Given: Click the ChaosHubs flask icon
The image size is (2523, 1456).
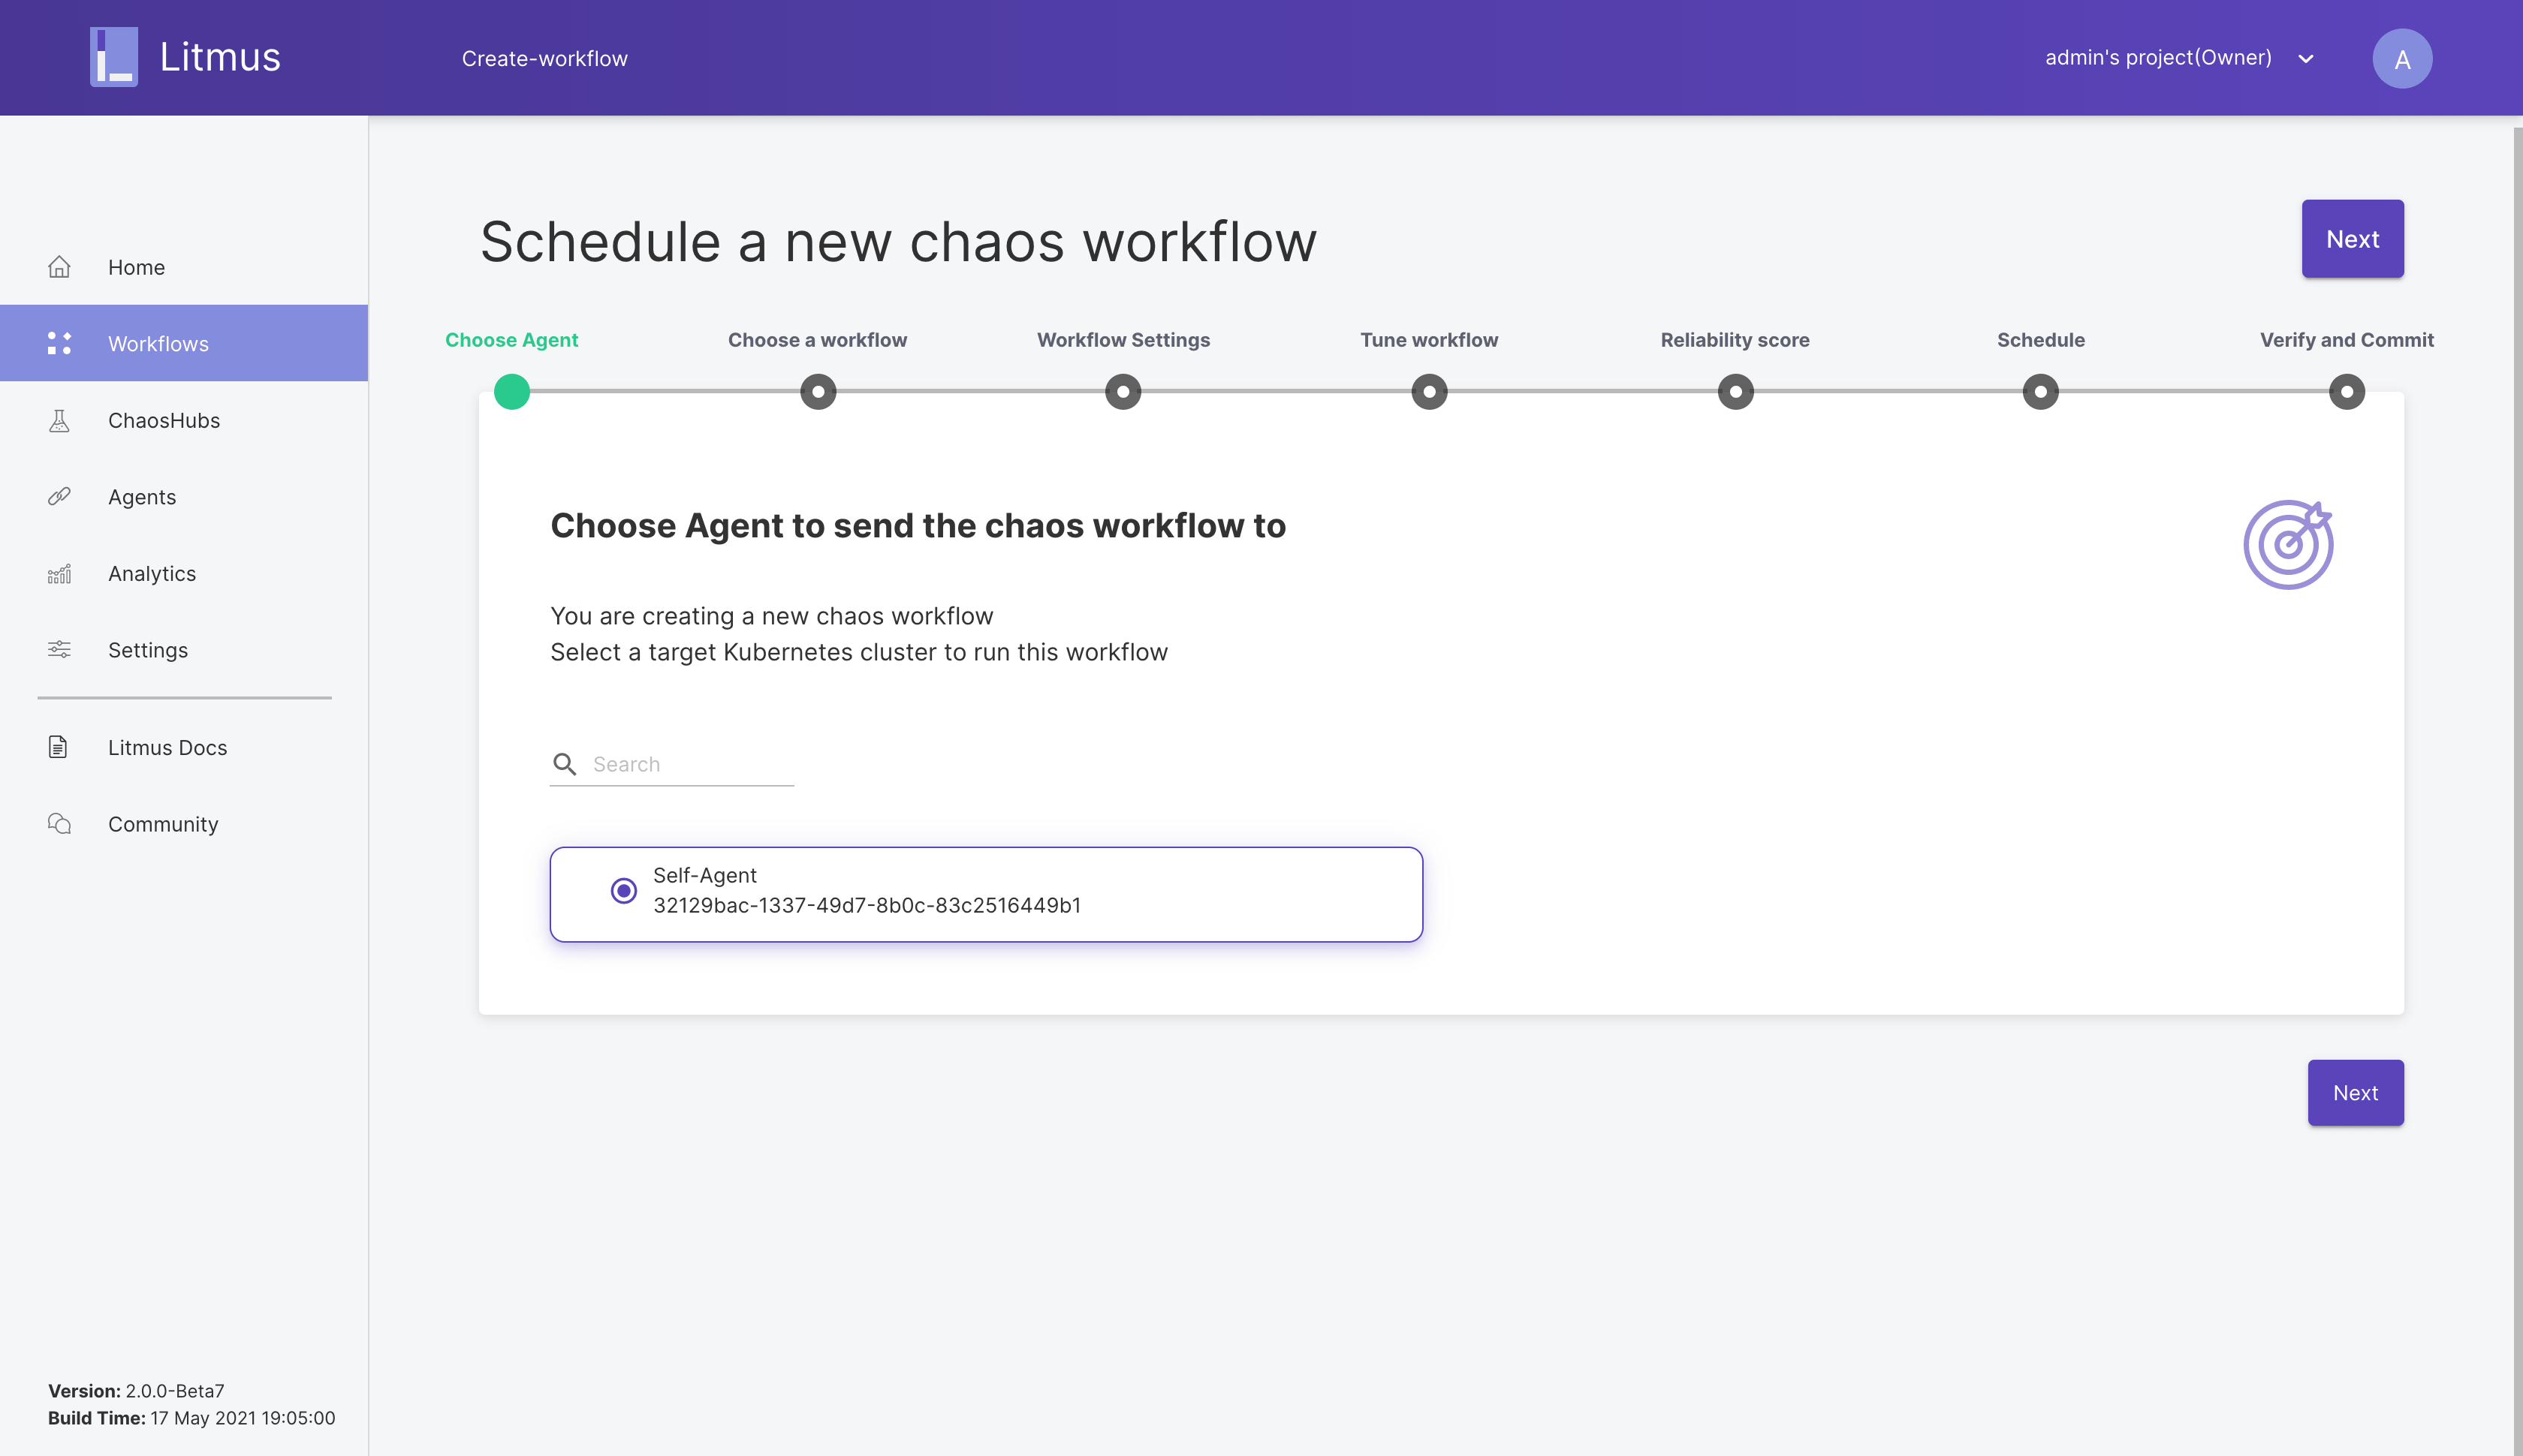Looking at the screenshot, I should 59,421.
